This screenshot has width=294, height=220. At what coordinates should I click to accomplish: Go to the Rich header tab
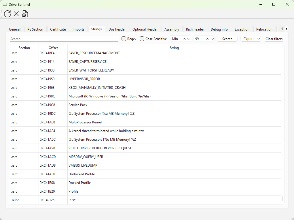[195, 29]
